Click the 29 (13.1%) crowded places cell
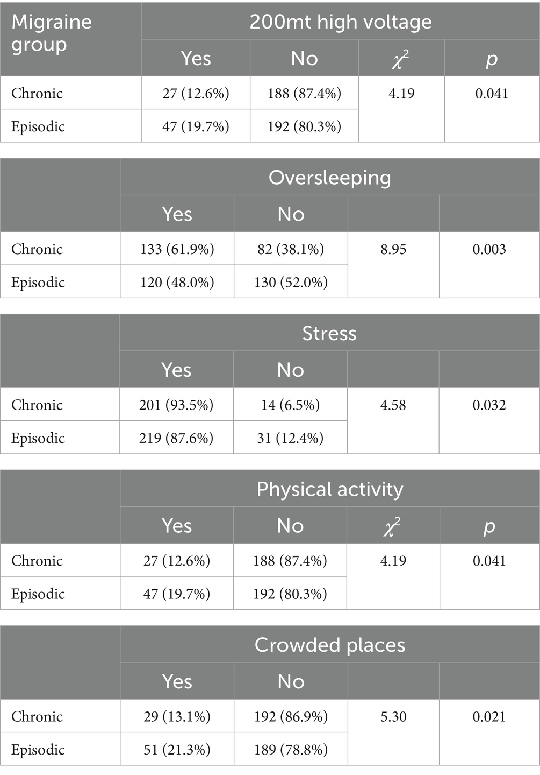Screen dimensions: 540x775 177,716
